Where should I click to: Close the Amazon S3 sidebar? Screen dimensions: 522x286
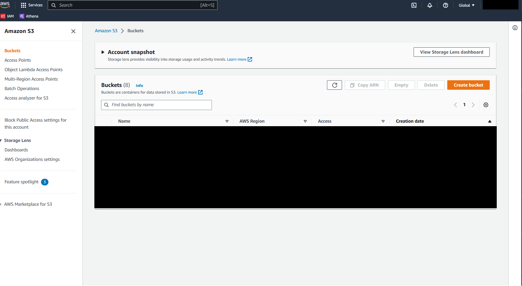(x=73, y=31)
